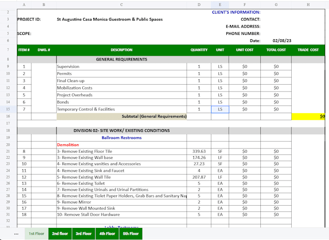
Task: Select the Permits description cell
Action: pyautogui.click(x=121, y=74)
